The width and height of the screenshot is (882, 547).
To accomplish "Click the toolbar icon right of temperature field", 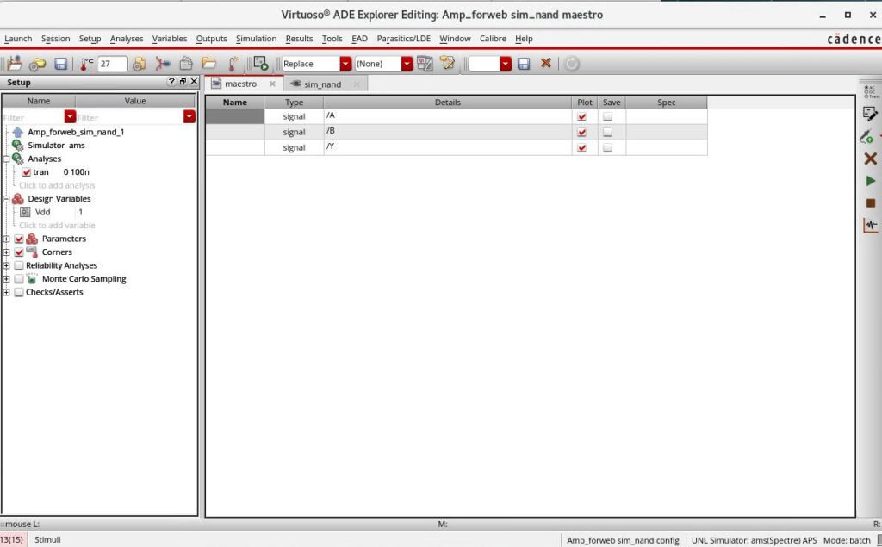I will (x=139, y=64).
